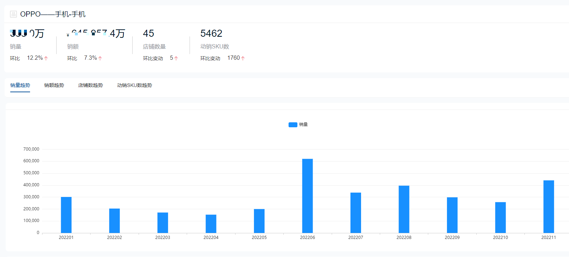Click the up arrow next to 7.3%
The image size is (569, 257).
100,58
